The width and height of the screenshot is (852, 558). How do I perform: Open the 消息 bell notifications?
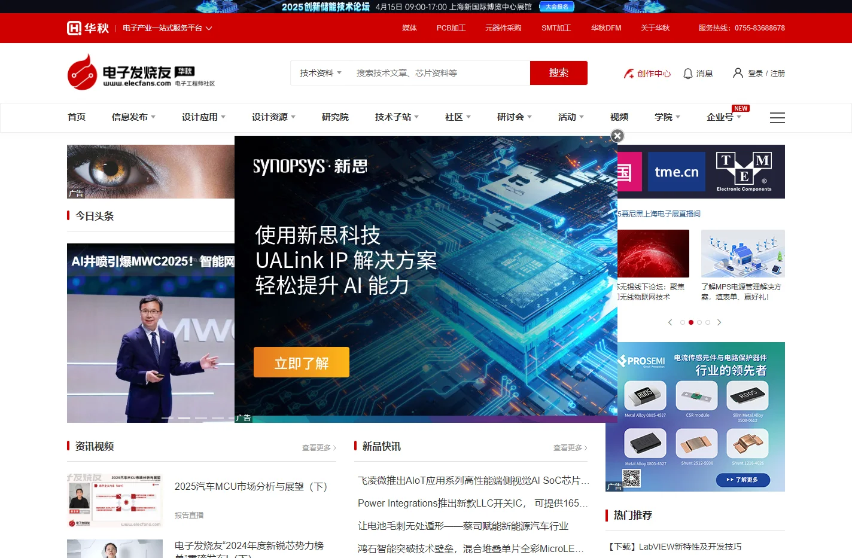698,74
